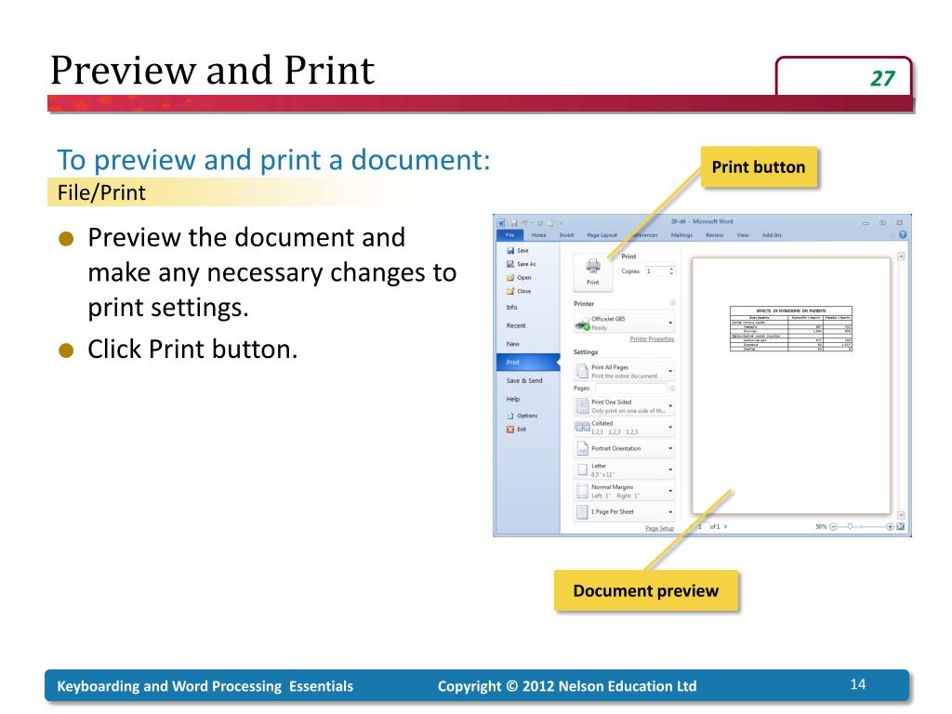Click the current page number field
Image resolution: width=952 pixels, height=714 pixels.
(x=701, y=526)
